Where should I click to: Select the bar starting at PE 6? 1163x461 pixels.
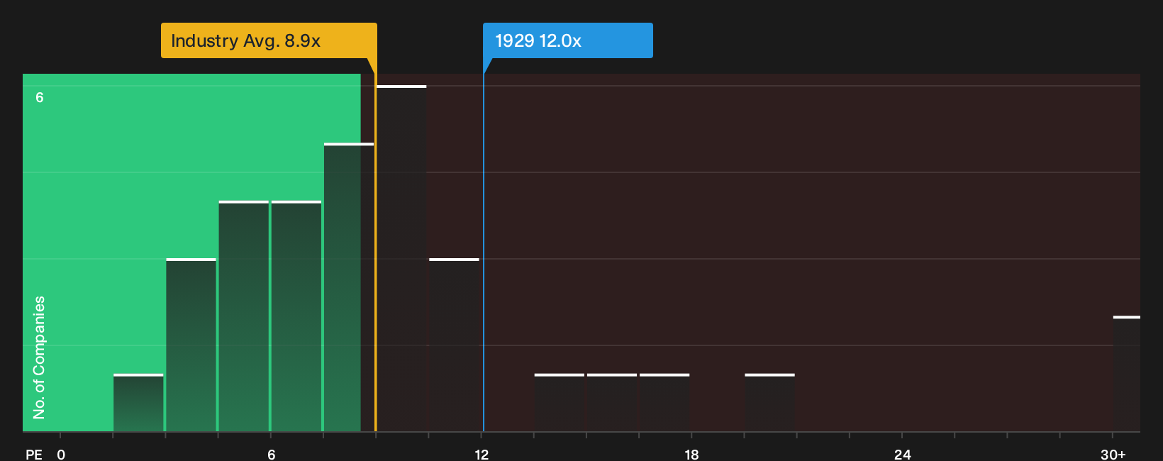296,316
